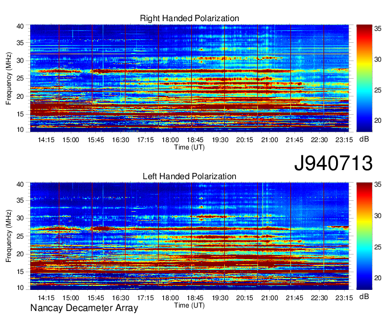Click "14:15" time tick of Right Handed plot
388x315 pixels.
(46, 140)
